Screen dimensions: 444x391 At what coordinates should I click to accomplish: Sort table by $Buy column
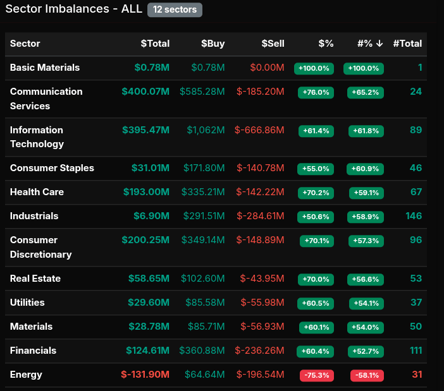pos(213,44)
